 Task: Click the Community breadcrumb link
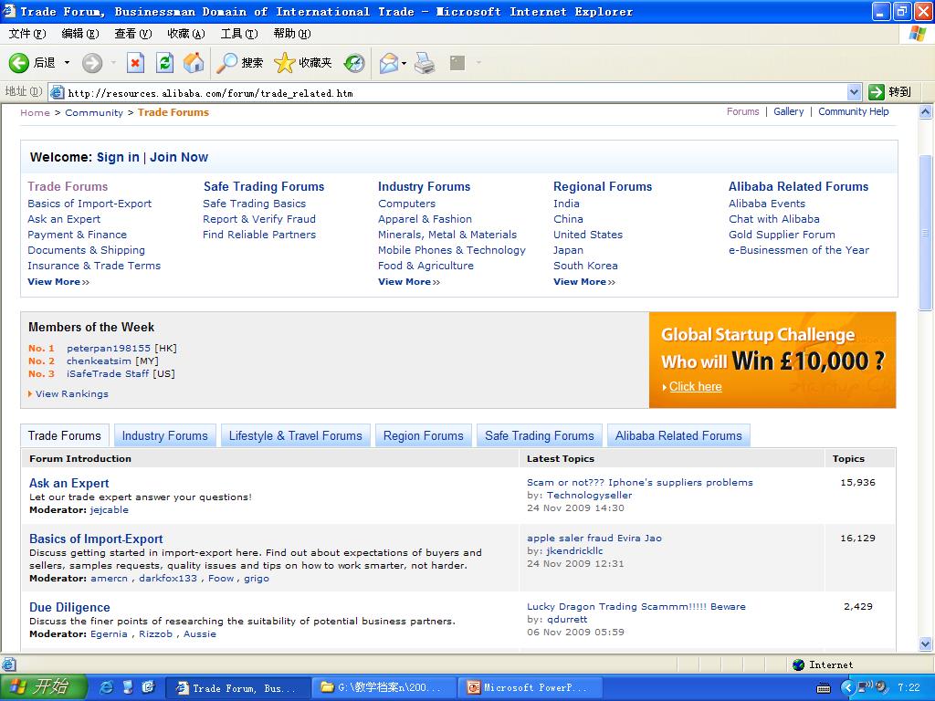(x=94, y=112)
